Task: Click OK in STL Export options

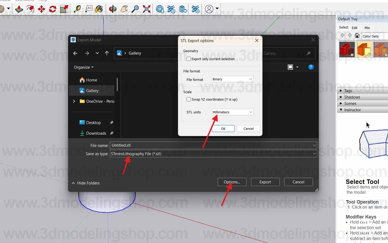Action: click(x=223, y=129)
